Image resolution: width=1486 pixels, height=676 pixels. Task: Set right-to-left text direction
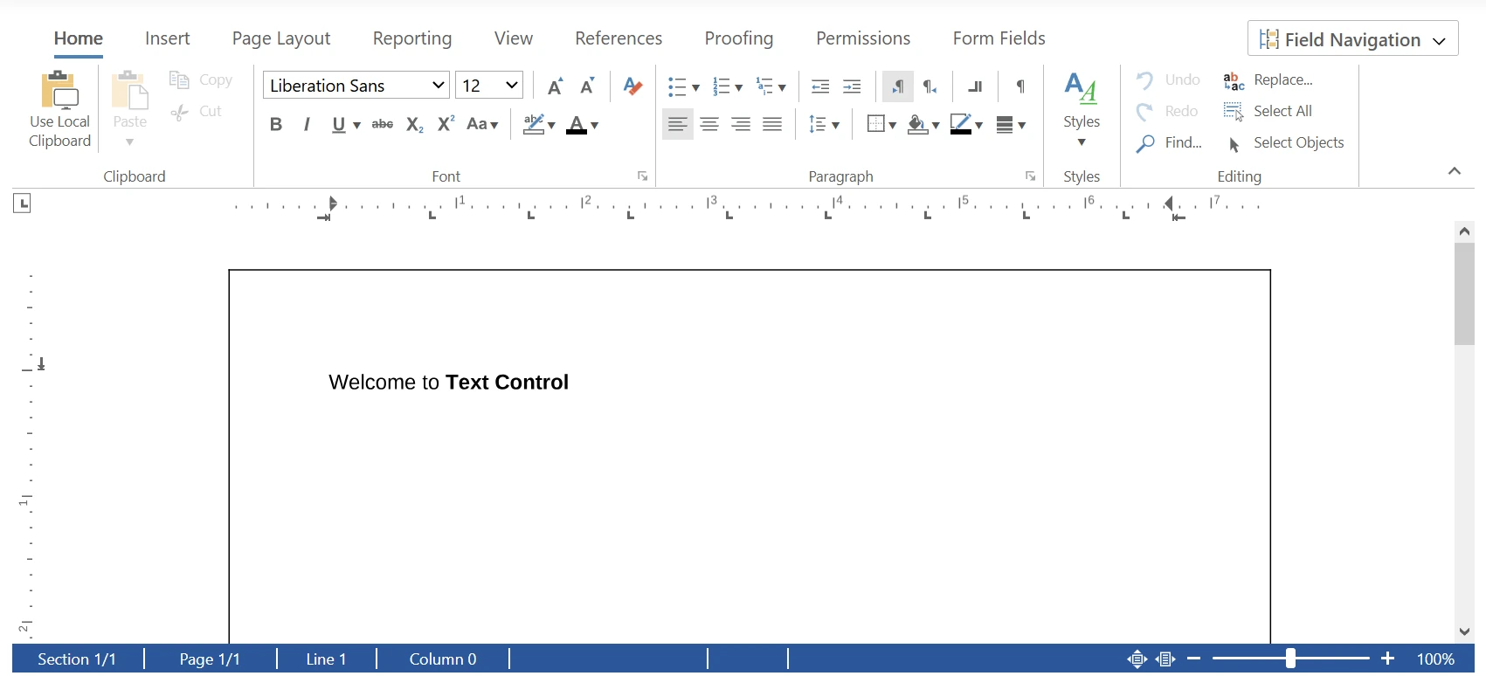(930, 86)
